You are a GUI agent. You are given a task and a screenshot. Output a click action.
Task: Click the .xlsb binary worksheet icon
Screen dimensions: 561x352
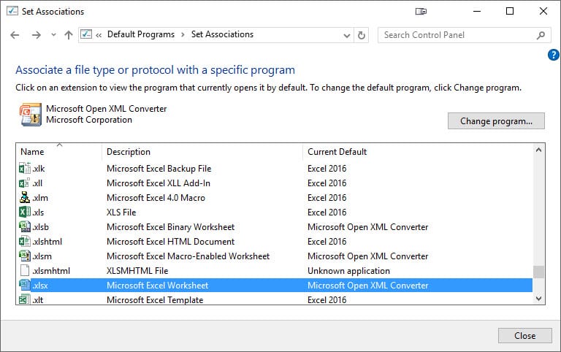point(25,227)
